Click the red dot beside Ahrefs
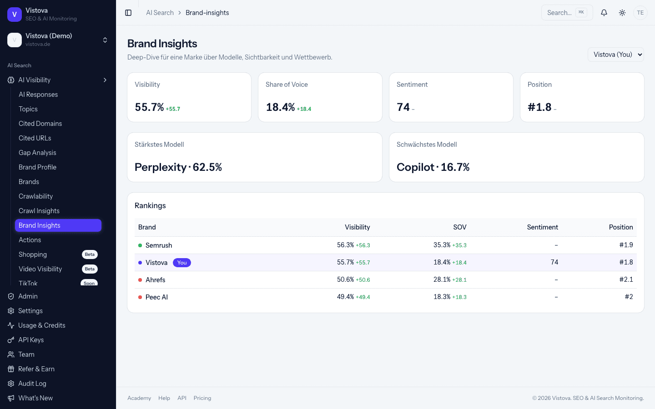This screenshot has height=409, width=655. [140, 280]
